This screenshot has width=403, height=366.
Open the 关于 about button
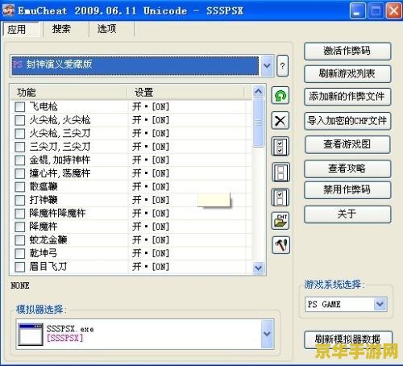pyautogui.click(x=347, y=214)
